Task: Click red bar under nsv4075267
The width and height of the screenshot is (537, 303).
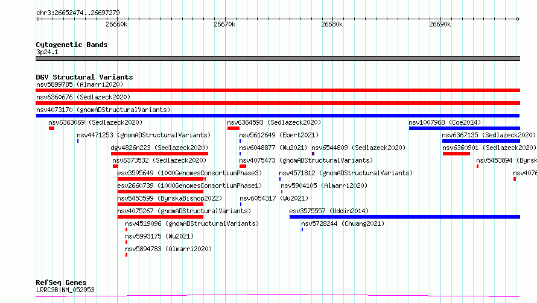Action: [160, 217]
